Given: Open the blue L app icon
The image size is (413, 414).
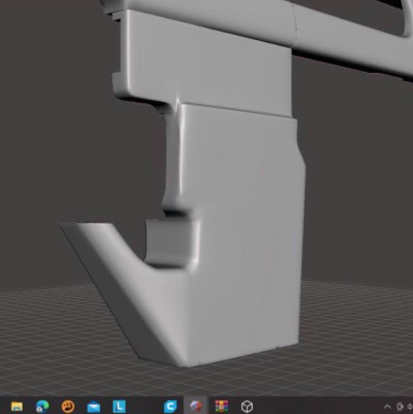Looking at the screenshot, I should [x=119, y=406].
